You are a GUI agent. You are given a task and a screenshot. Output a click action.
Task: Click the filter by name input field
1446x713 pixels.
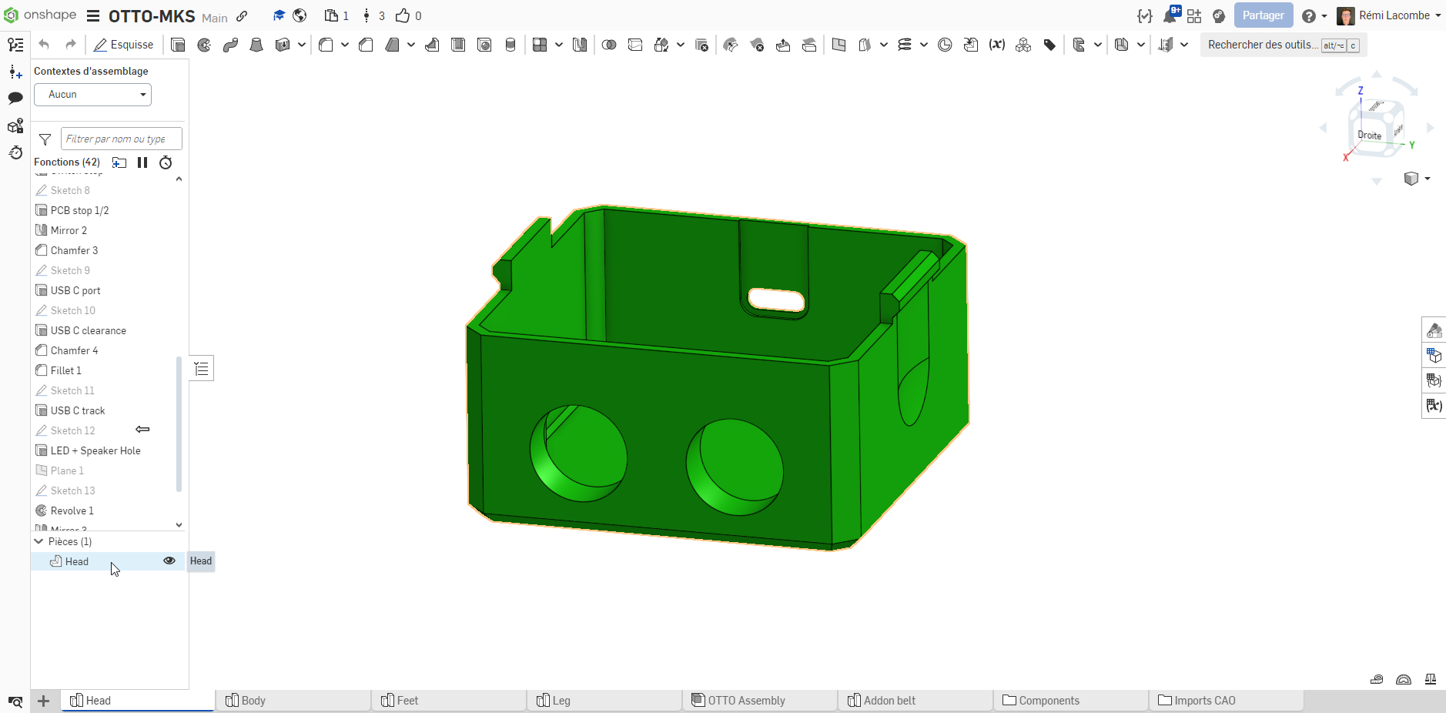click(121, 139)
